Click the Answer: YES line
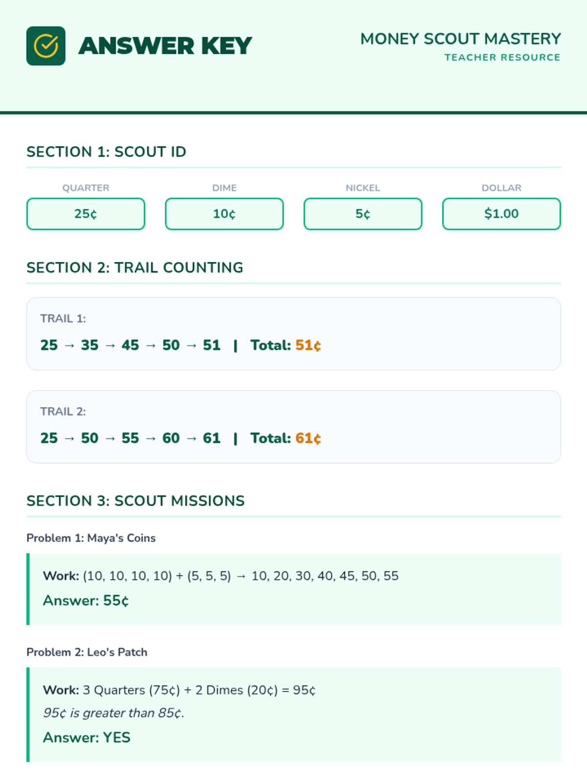This screenshot has height=783, width=587. pyautogui.click(x=87, y=737)
